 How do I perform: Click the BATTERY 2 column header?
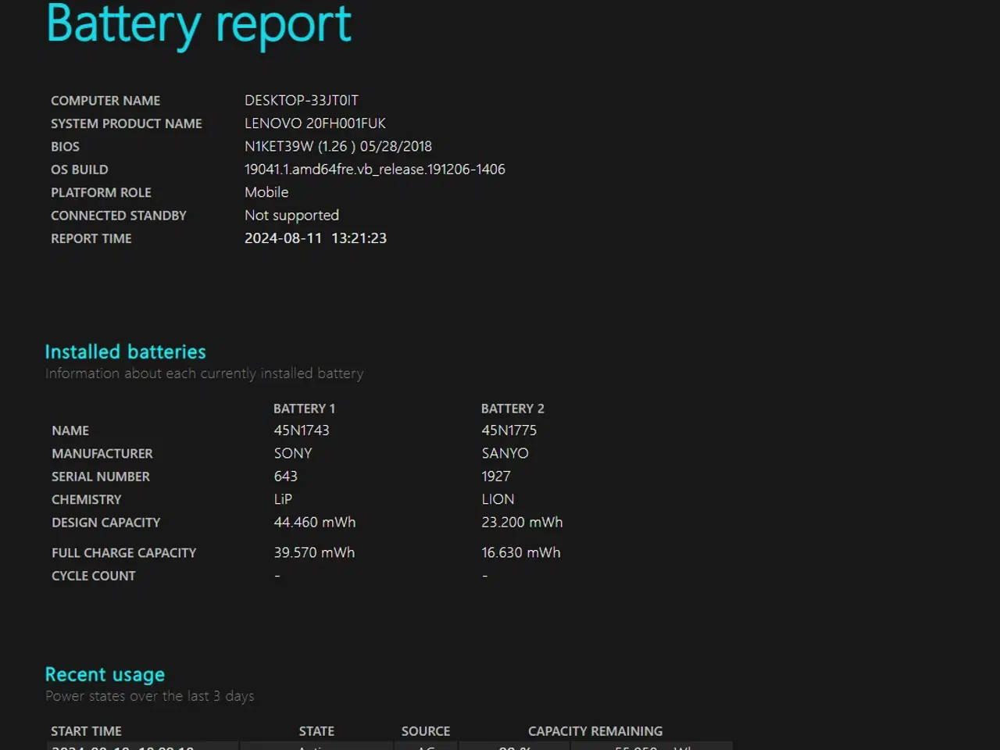click(512, 409)
